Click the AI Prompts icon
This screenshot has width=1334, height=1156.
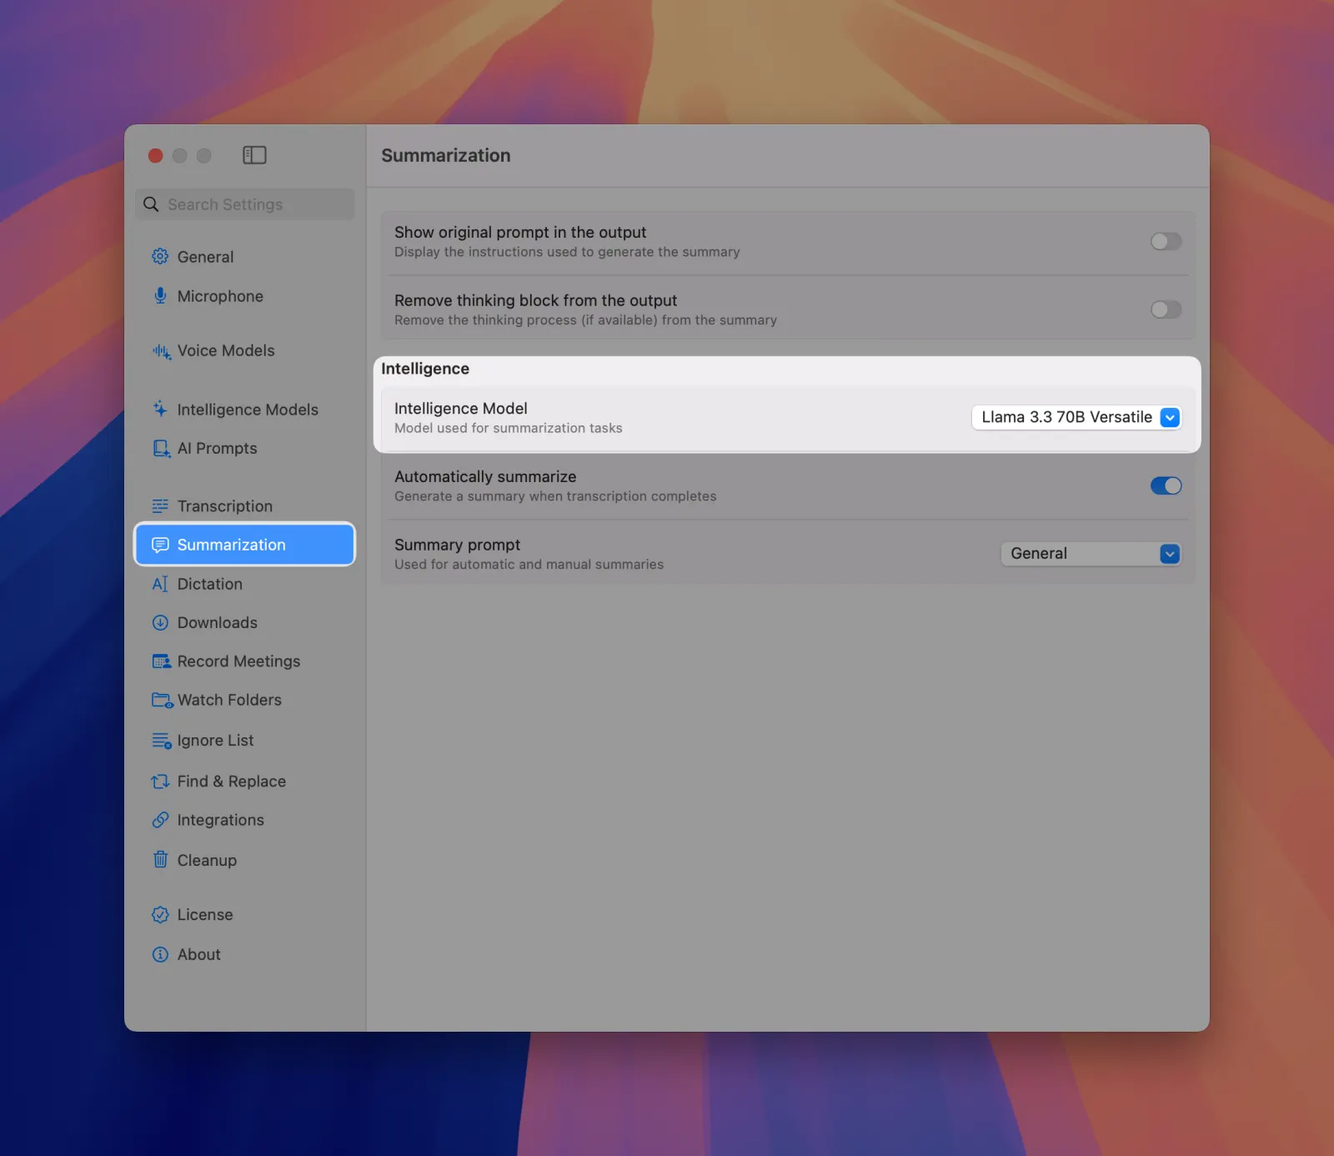point(161,449)
